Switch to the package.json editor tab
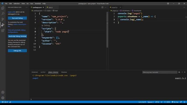The height and width of the screenshot is (105, 187). click(x=37, y=7)
